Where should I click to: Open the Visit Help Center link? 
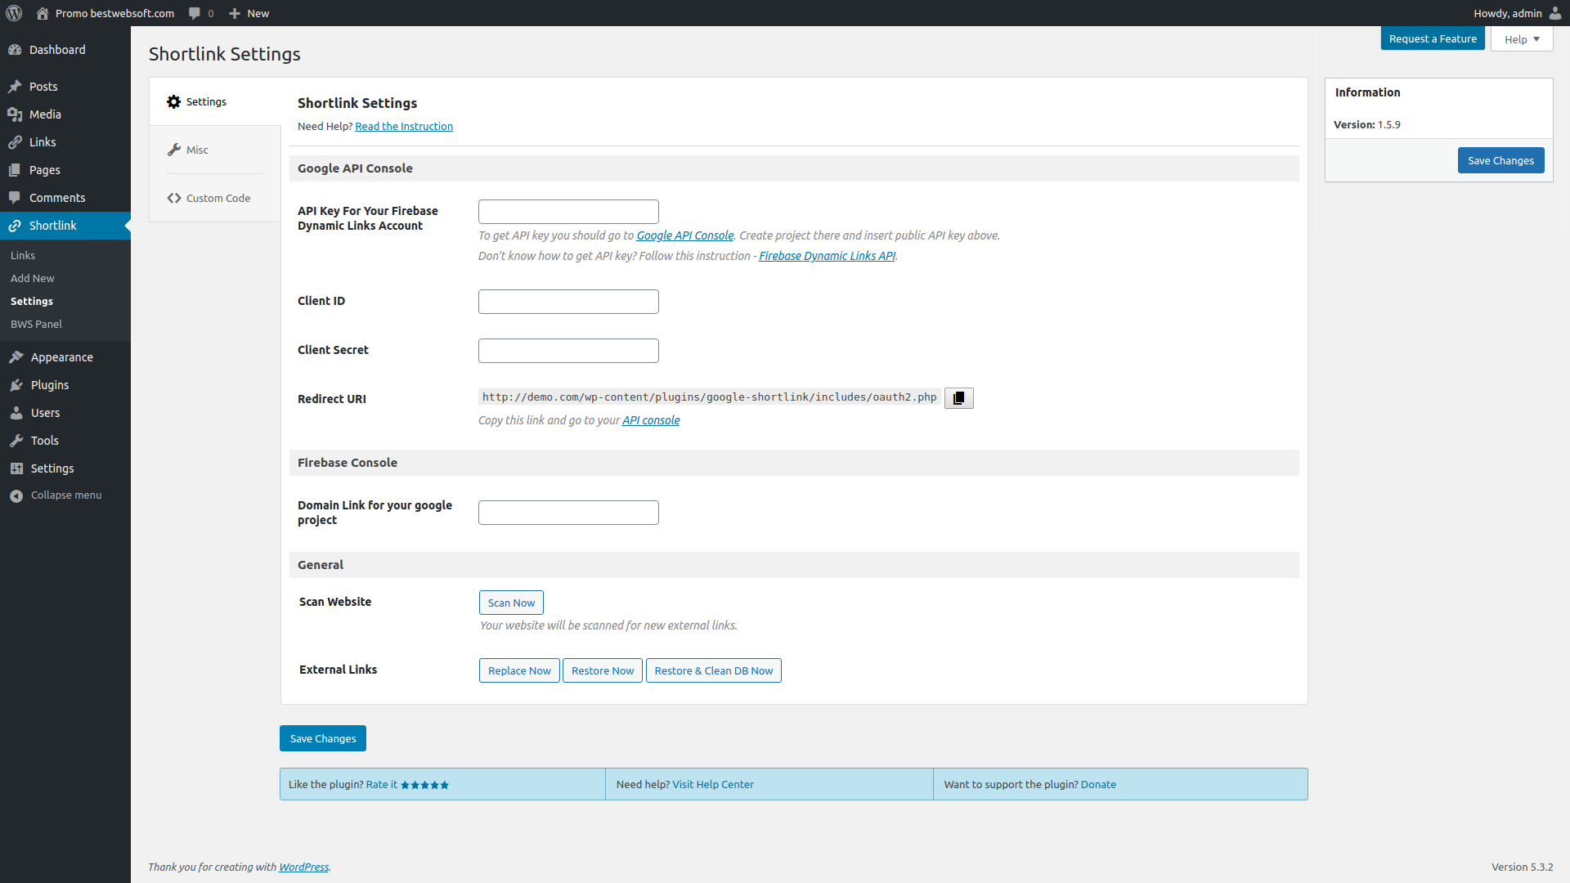[x=713, y=784]
